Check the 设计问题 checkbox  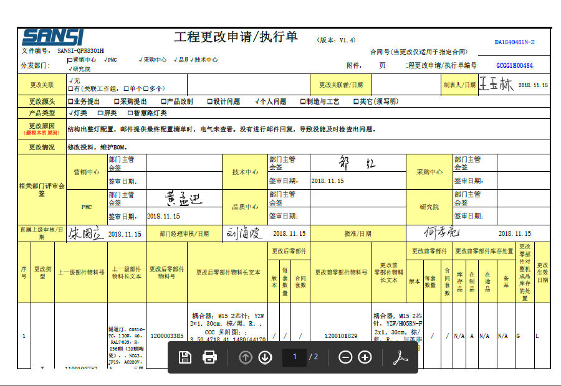point(210,101)
